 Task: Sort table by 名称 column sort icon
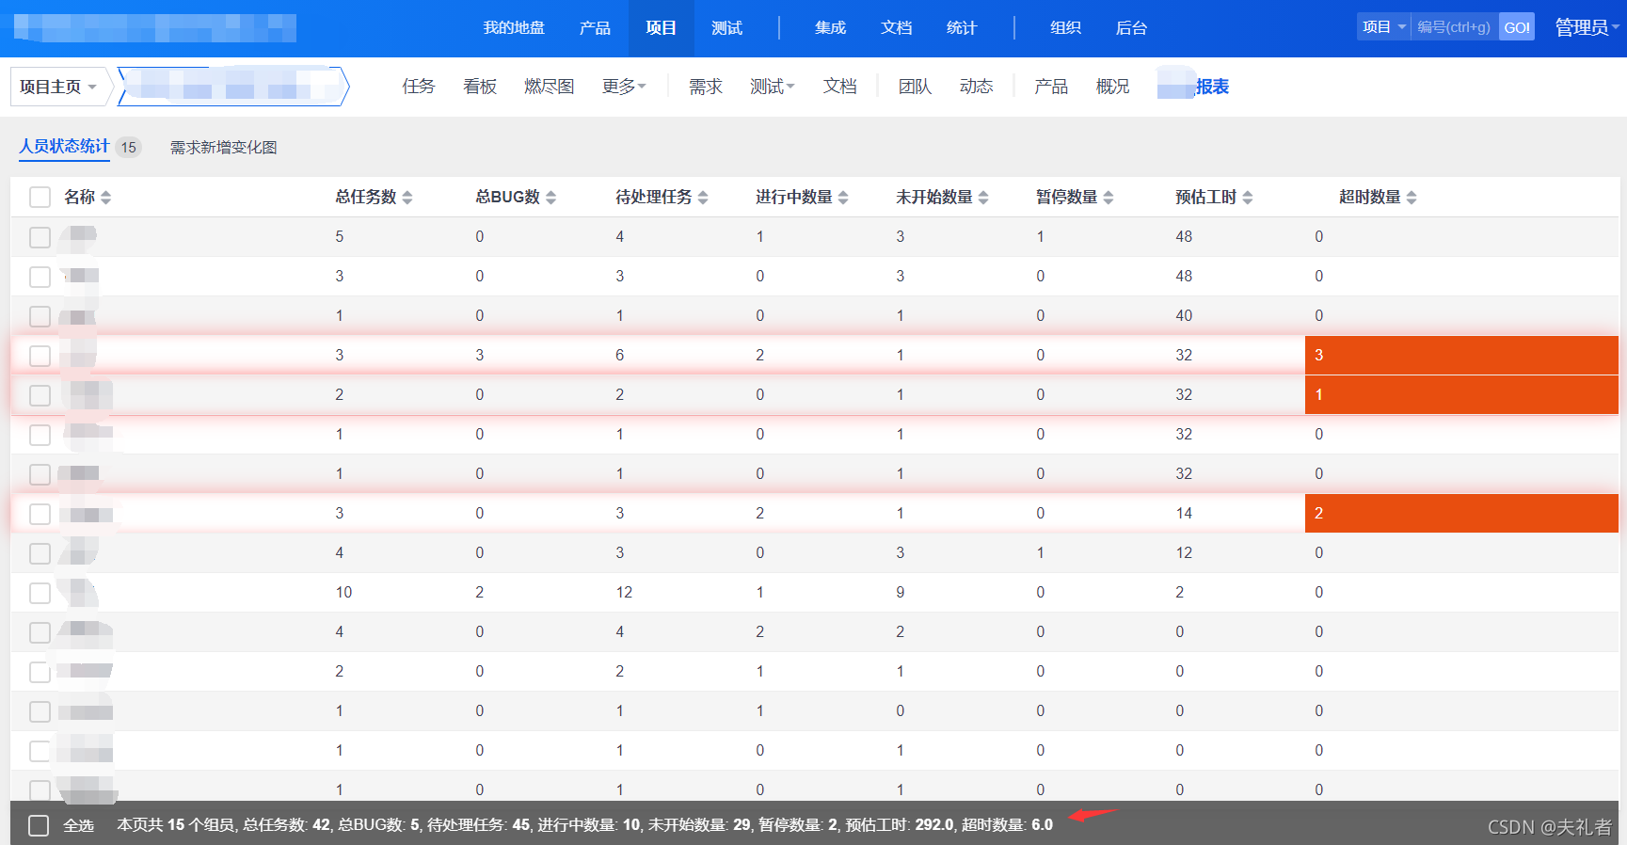pyautogui.click(x=105, y=198)
